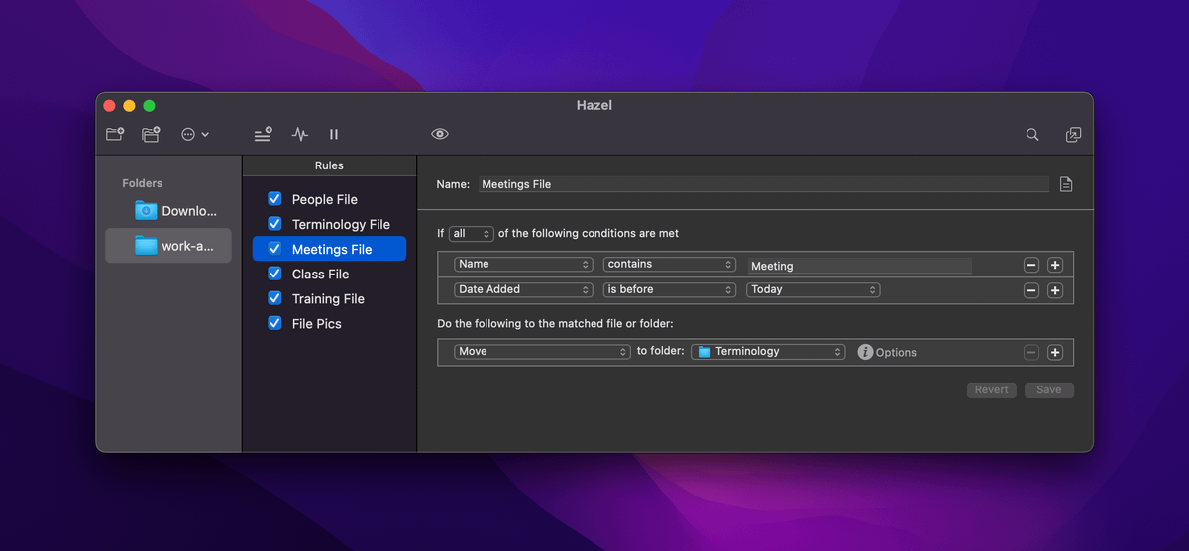Screen dimensions: 1189x551
Task: Open search with magnifying glass icon
Action: click(1032, 134)
